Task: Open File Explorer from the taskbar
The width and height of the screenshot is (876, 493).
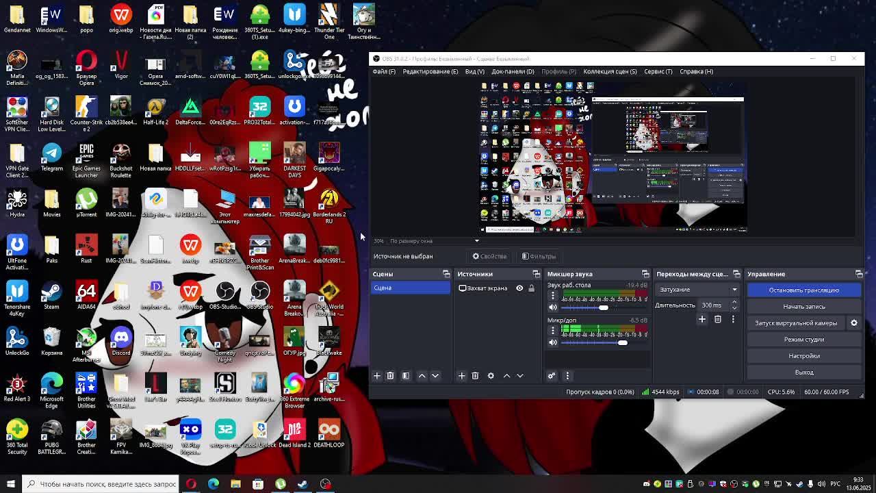Action: point(235,484)
